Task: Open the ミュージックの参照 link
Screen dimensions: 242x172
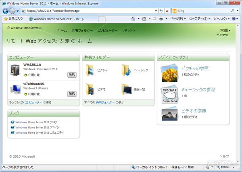Action: tap(198, 89)
